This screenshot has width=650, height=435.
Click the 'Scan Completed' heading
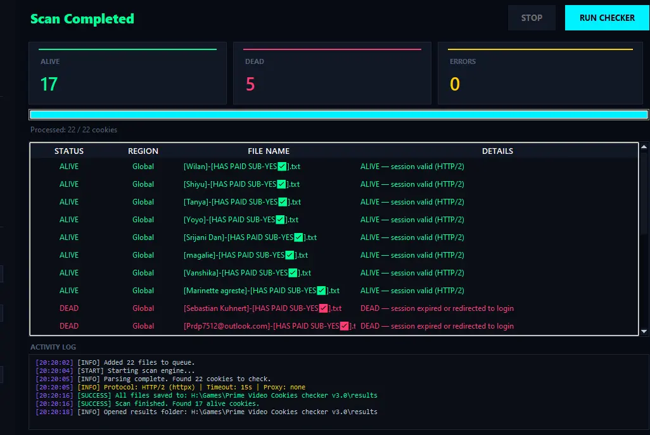[82, 18]
